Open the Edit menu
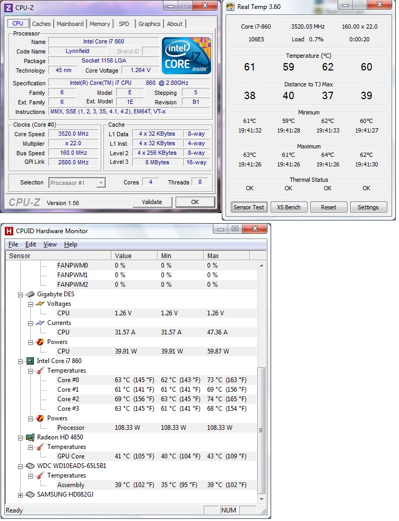Screen dimensions: 399x521 tap(31, 244)
